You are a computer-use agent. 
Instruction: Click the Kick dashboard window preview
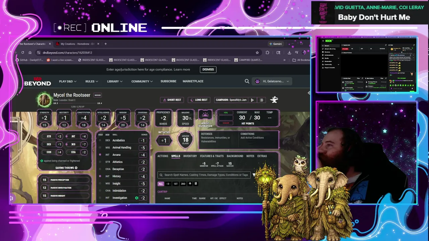[367, 65]
